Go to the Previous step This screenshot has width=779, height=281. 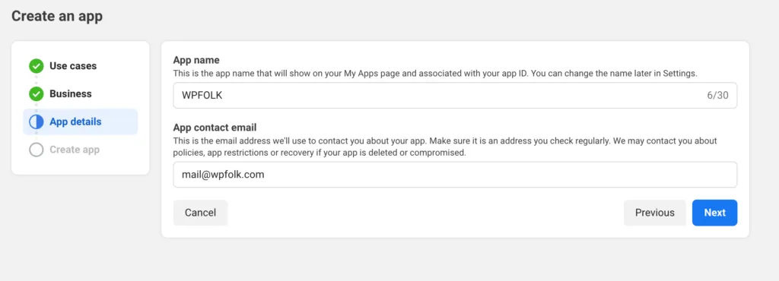click(x=655, y=213)
